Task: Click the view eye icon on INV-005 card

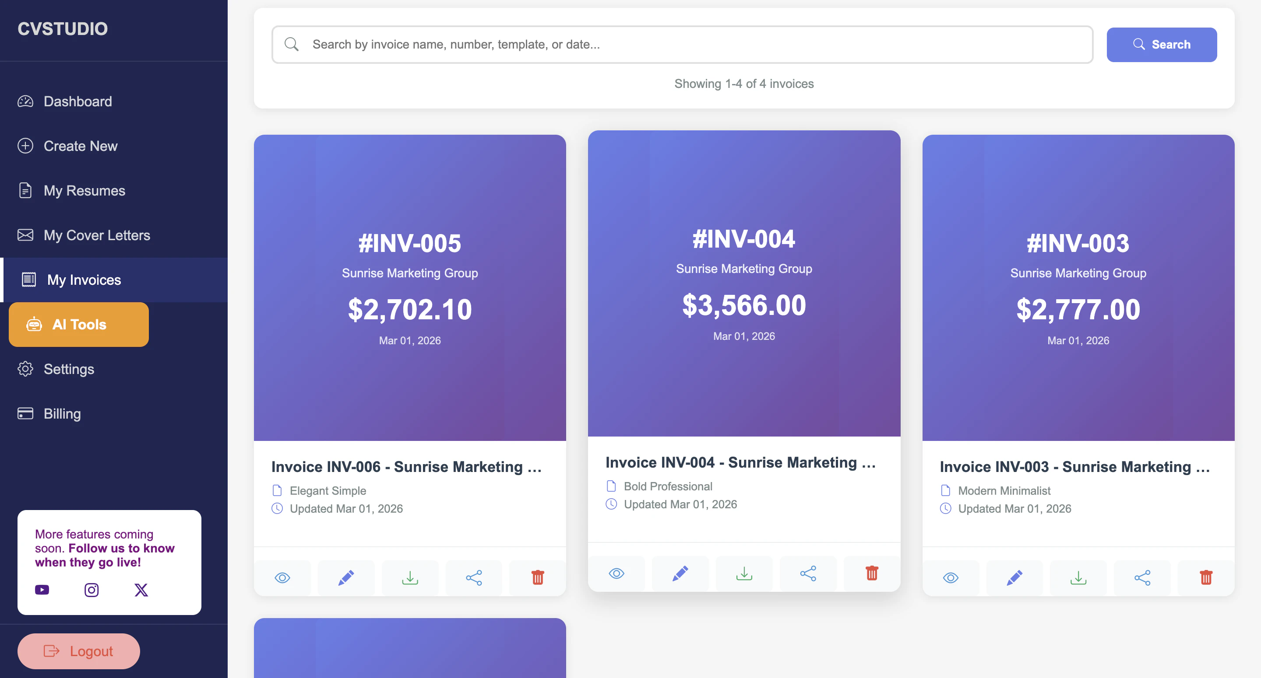Action: tap(282, 578)
